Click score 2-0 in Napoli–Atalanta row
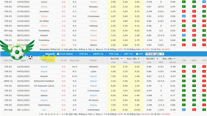Image resolution: width=207 pixels, height=116 pixels. (x=63, y=67)
